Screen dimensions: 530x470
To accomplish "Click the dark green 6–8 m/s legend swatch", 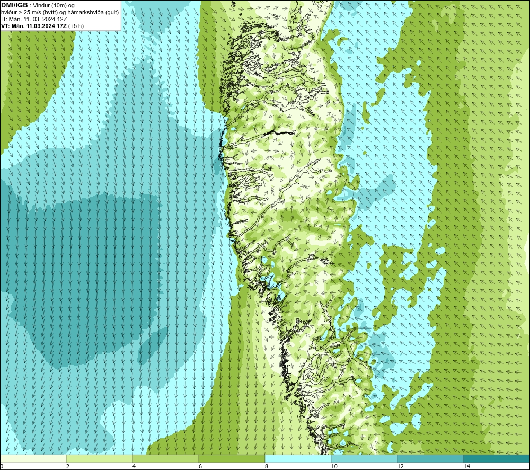I will pos(232,458).
